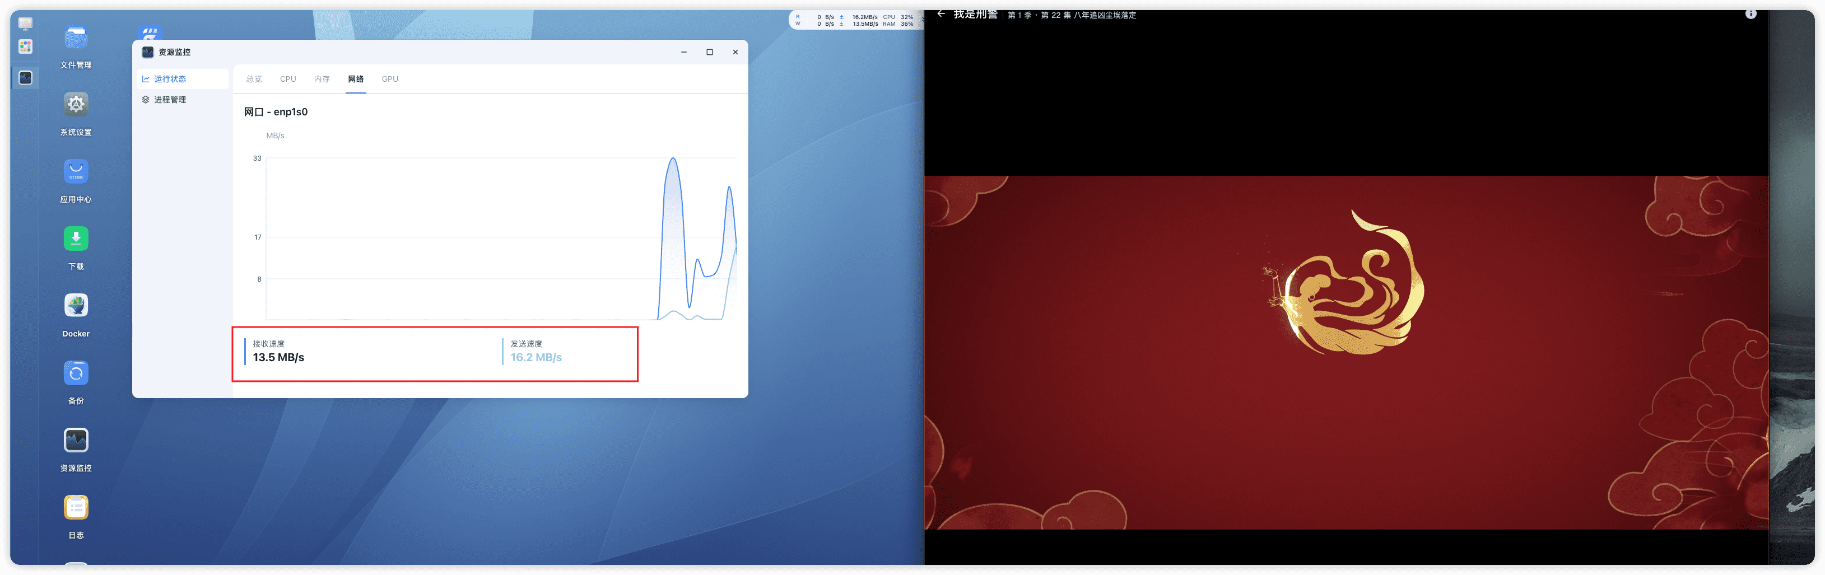Click the golden phoenix logo in the video
The width and height of the screenshot is (1825, 575).
[x=1344, y=283]
